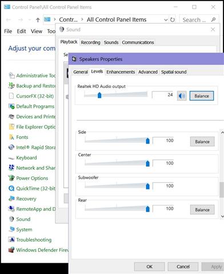This screenshot has width=224, height=274.
Task: Open the Fonts control panel item
Action: click(11, 137)
